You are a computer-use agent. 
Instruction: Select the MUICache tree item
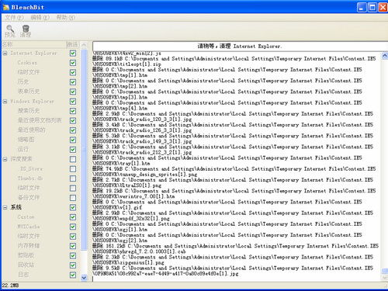tap(29, 227)
